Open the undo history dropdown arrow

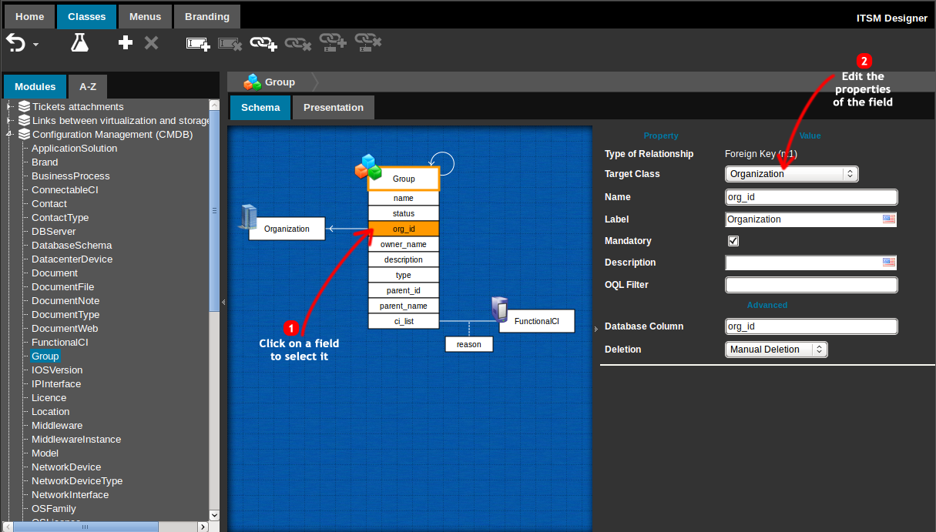[35, 45]
